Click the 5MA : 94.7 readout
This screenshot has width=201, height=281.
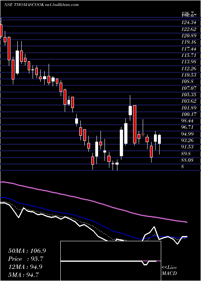pyautogui.click(x=24, y=275)
